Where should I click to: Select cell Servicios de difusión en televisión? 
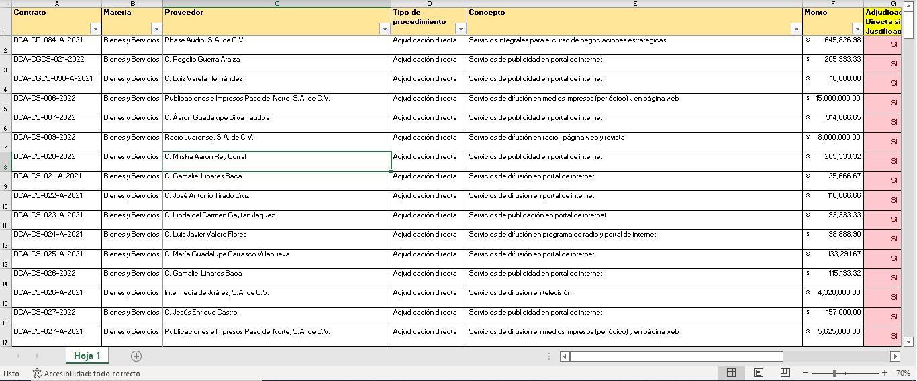click(x=634, y=298)
